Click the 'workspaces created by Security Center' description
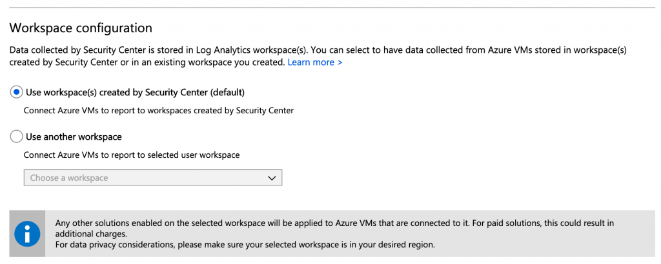661x264 pixels. [159, 111]
